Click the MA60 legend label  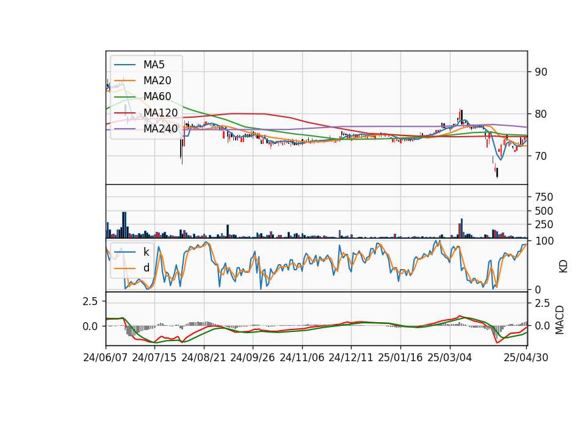click(157, 97)
